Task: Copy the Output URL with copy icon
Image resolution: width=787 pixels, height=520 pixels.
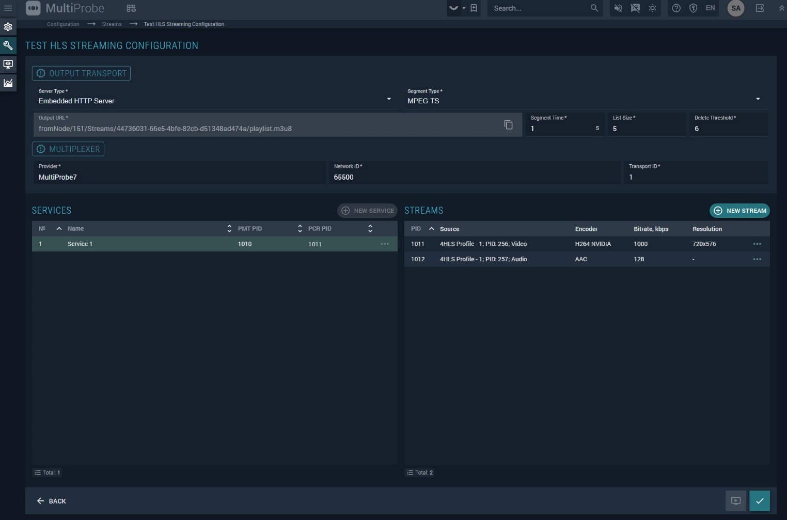Action: coord(508,124)
